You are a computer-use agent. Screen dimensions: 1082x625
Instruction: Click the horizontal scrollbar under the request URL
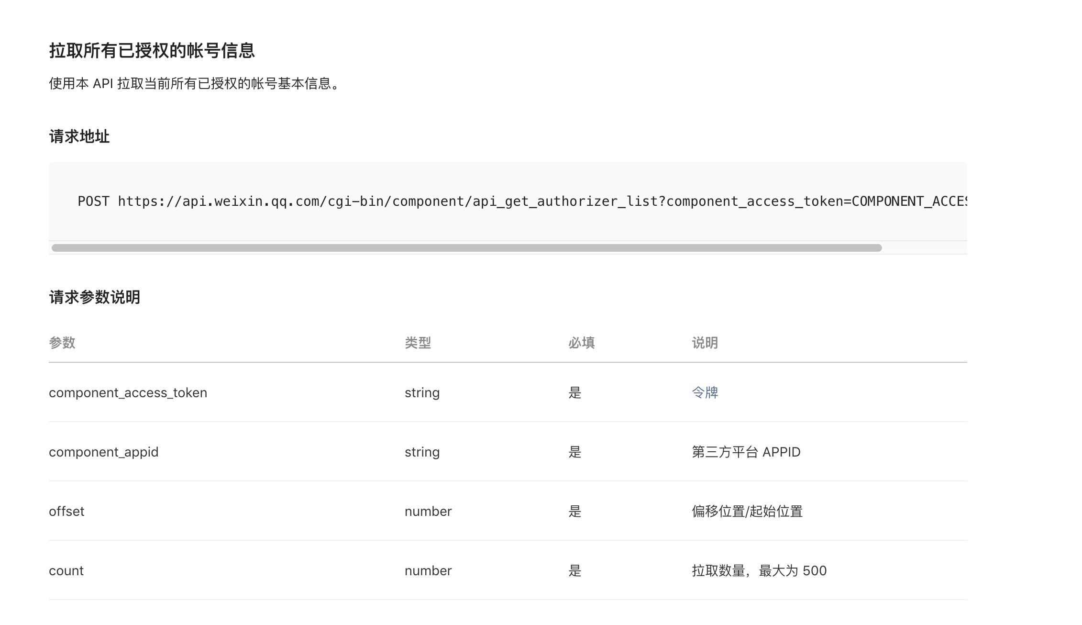pos(466,248)
